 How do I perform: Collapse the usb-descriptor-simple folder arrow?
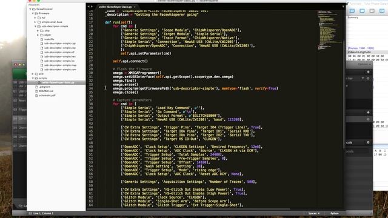pos(35,26)
